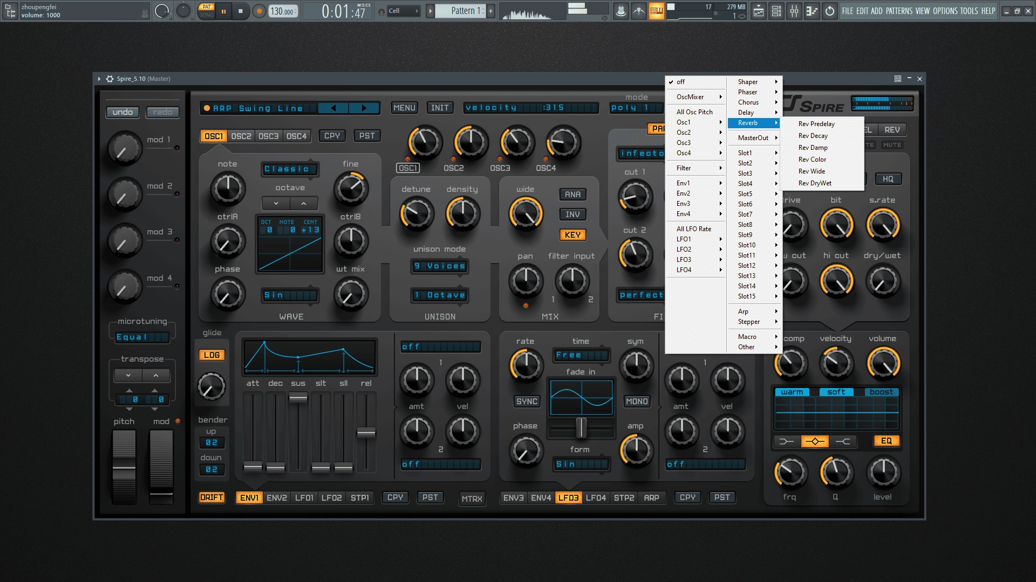Enable the HQ button
Image resolution: width=1036 pixels, height=582 pixels.
[x=888, y=179]
